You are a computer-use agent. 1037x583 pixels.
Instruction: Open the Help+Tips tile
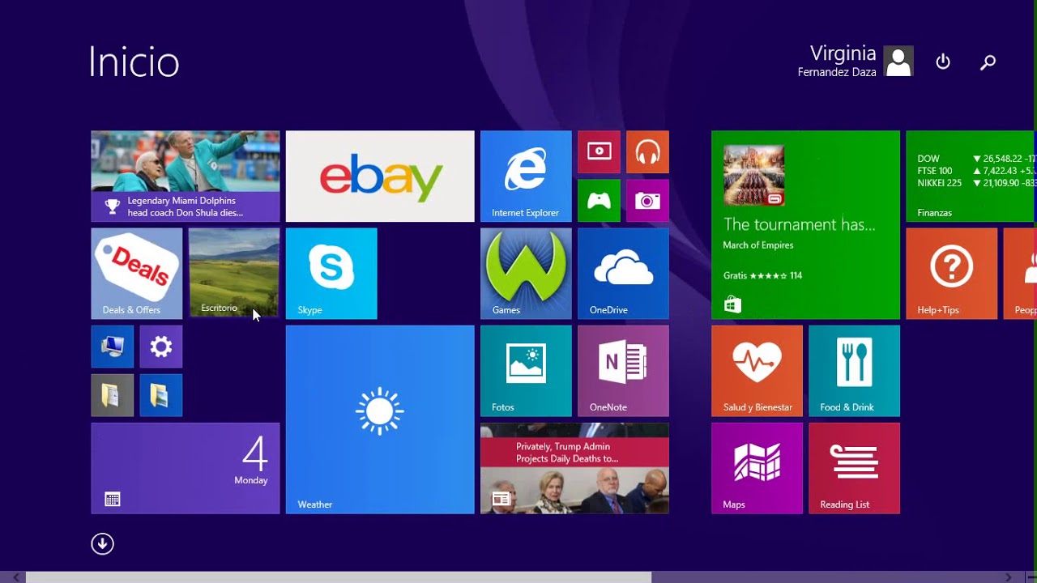952,274
